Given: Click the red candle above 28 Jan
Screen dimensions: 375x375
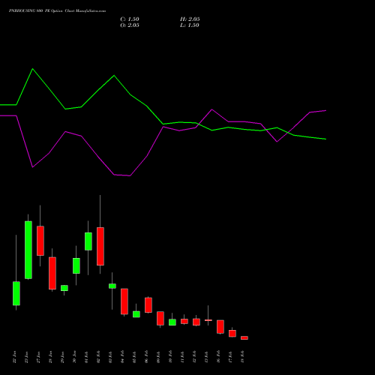Looking at the screenshot, I should 52,273.
